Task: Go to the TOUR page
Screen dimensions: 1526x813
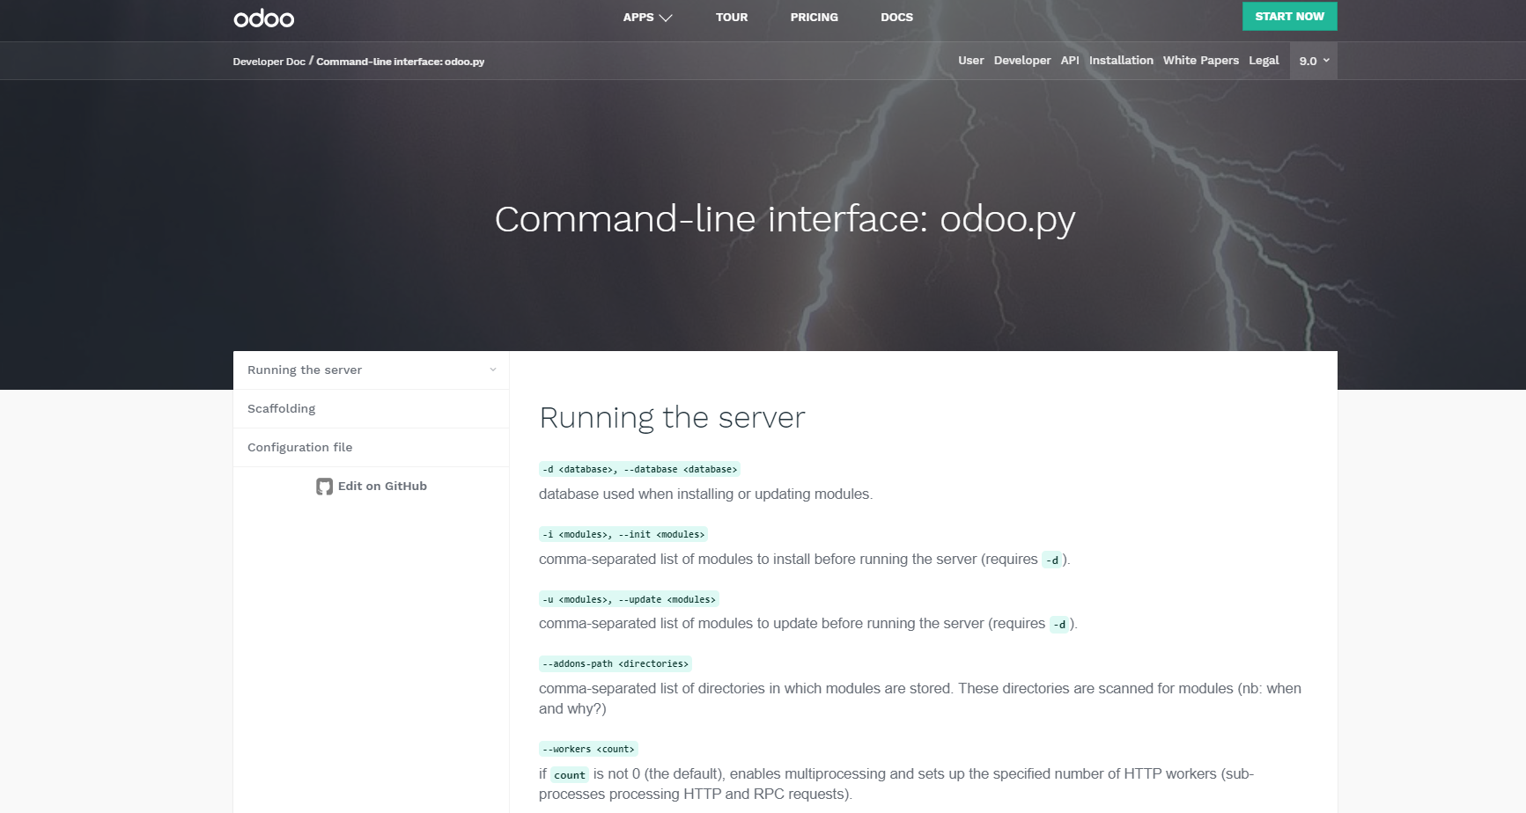Action: (731, 18)
